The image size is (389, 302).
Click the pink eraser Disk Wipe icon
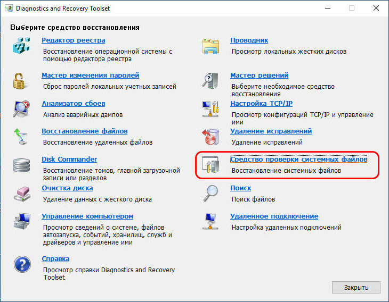(22, 194)
